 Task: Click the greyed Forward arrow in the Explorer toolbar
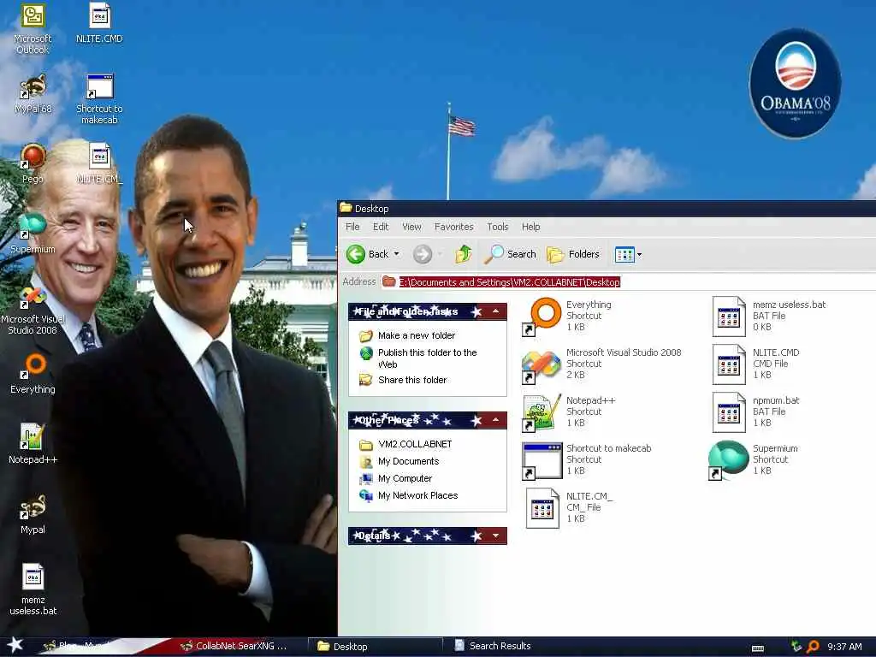point(423,254)
